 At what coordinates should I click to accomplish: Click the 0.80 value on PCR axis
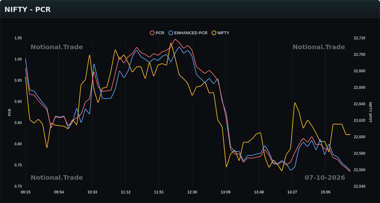(18, 144)
